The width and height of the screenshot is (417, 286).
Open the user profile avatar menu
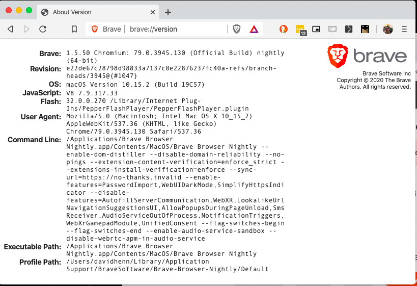pyautogui.click(x=388, y=29)
